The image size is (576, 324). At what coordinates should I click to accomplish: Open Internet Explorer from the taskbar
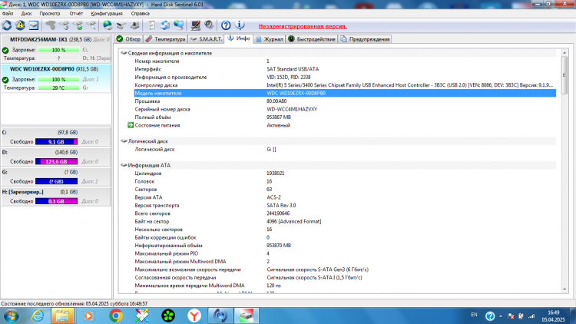click(38, 316)
